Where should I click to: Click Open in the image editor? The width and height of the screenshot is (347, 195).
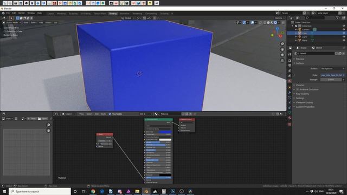(x=42, y=119)
